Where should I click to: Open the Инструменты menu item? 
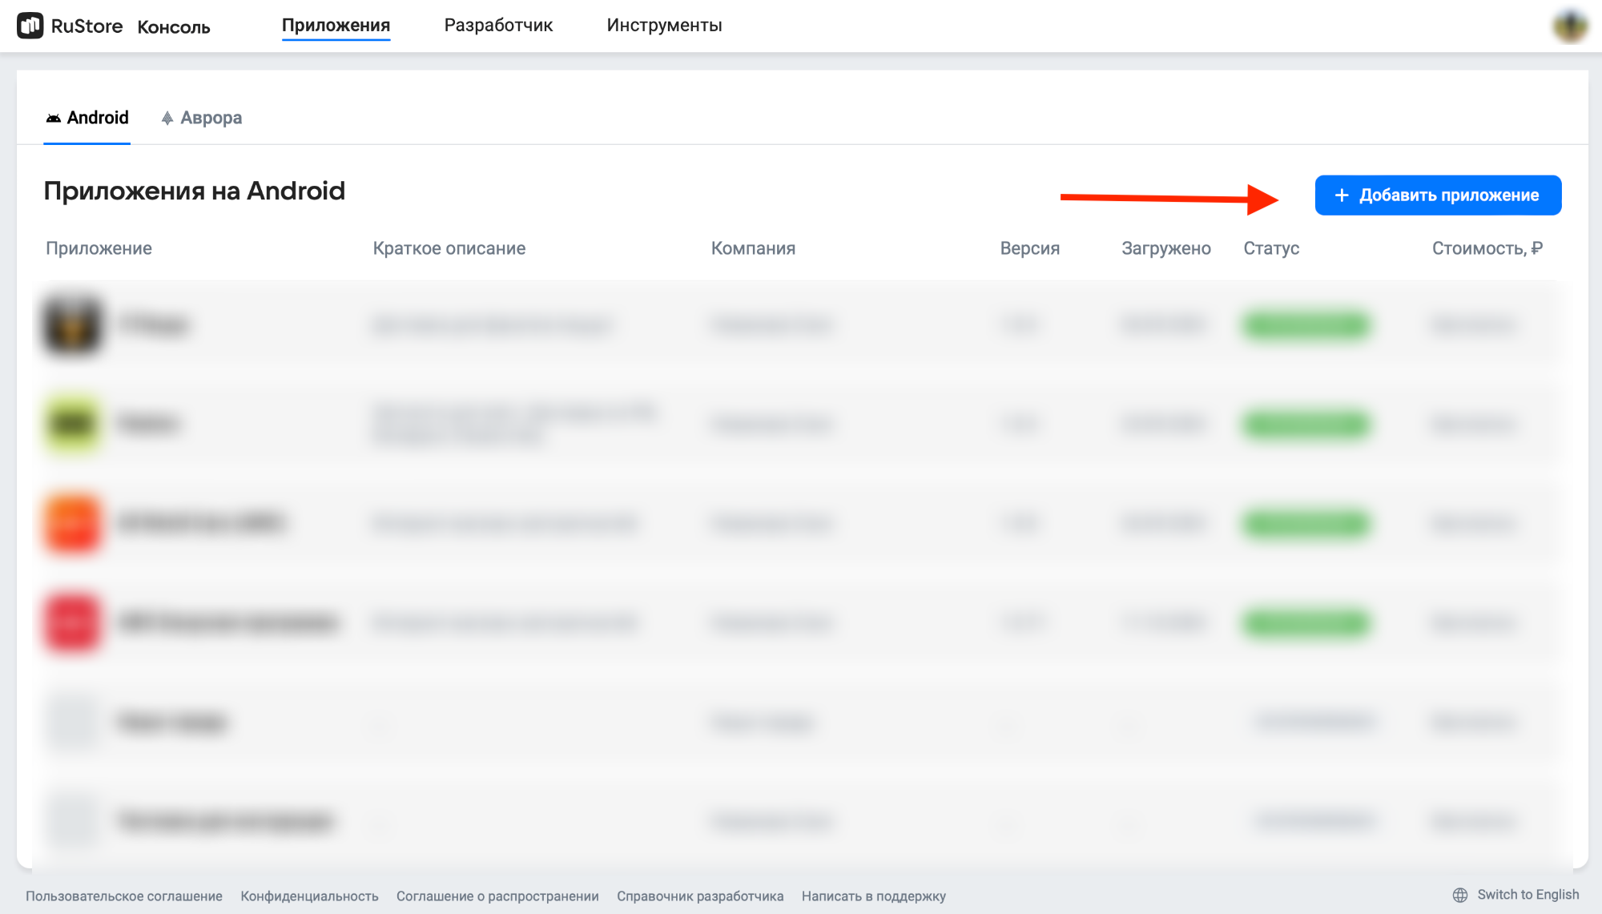664,25
